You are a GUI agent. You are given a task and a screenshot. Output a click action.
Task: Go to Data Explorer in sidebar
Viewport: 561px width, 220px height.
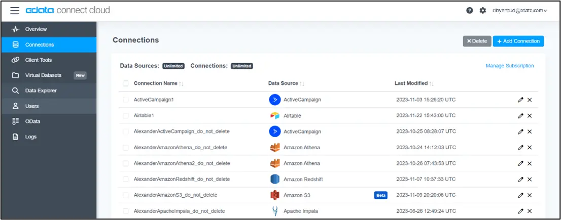pos(41,91)
